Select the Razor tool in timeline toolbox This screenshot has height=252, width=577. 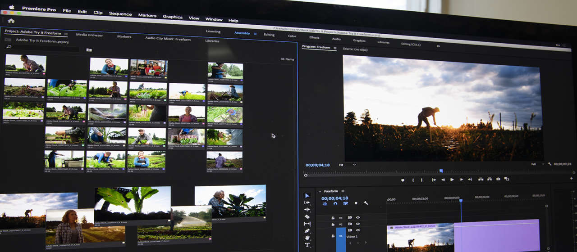point(307,216)
